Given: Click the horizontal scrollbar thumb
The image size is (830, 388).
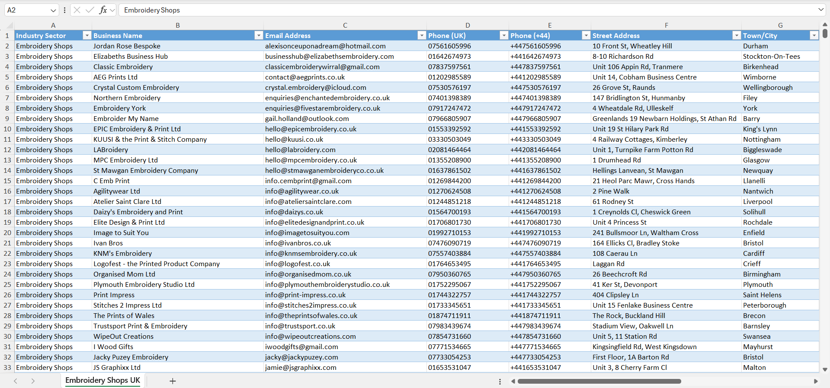Looking at the screenshot, I should (x=599, y=381).
